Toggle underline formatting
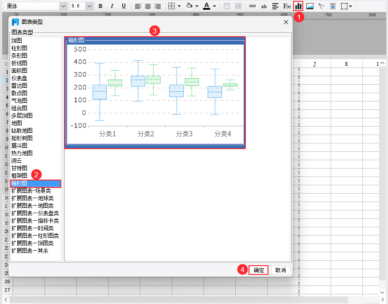Image resolution: width=388 pixels, height=304 pixels. [x=124, y=6]
